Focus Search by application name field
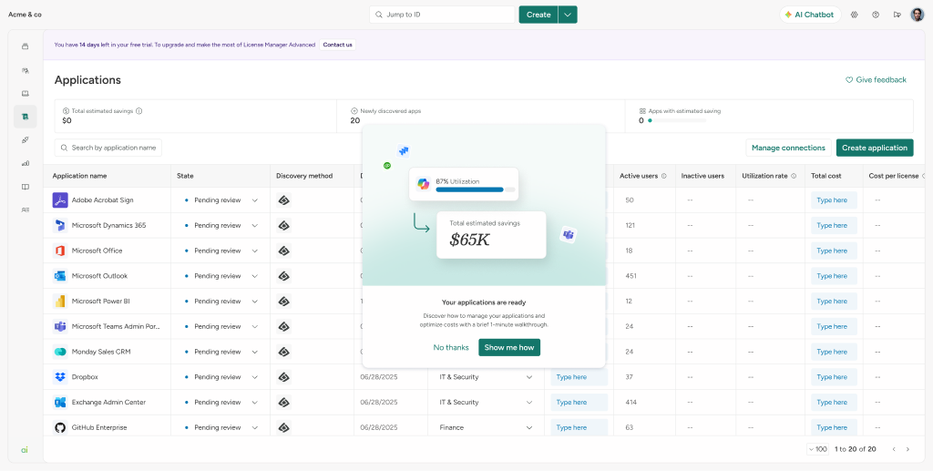933x471 pixels. click(108, 148)
